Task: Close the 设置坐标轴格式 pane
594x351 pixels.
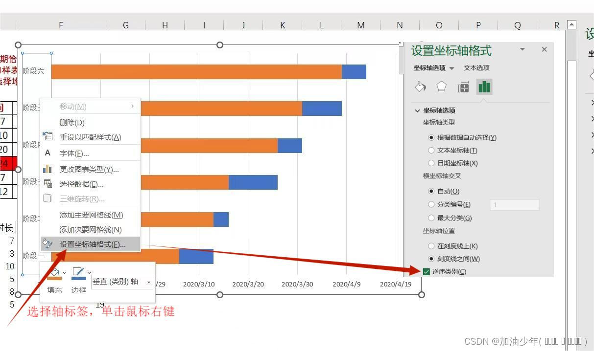Action: [544, 49]
